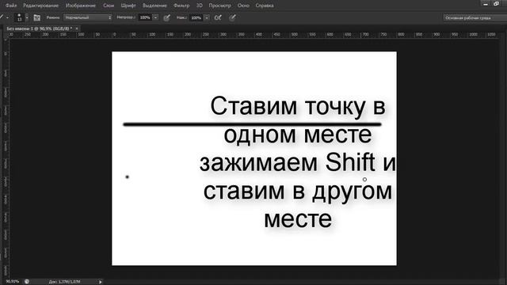Open the Окно menu

coord(243,6)
